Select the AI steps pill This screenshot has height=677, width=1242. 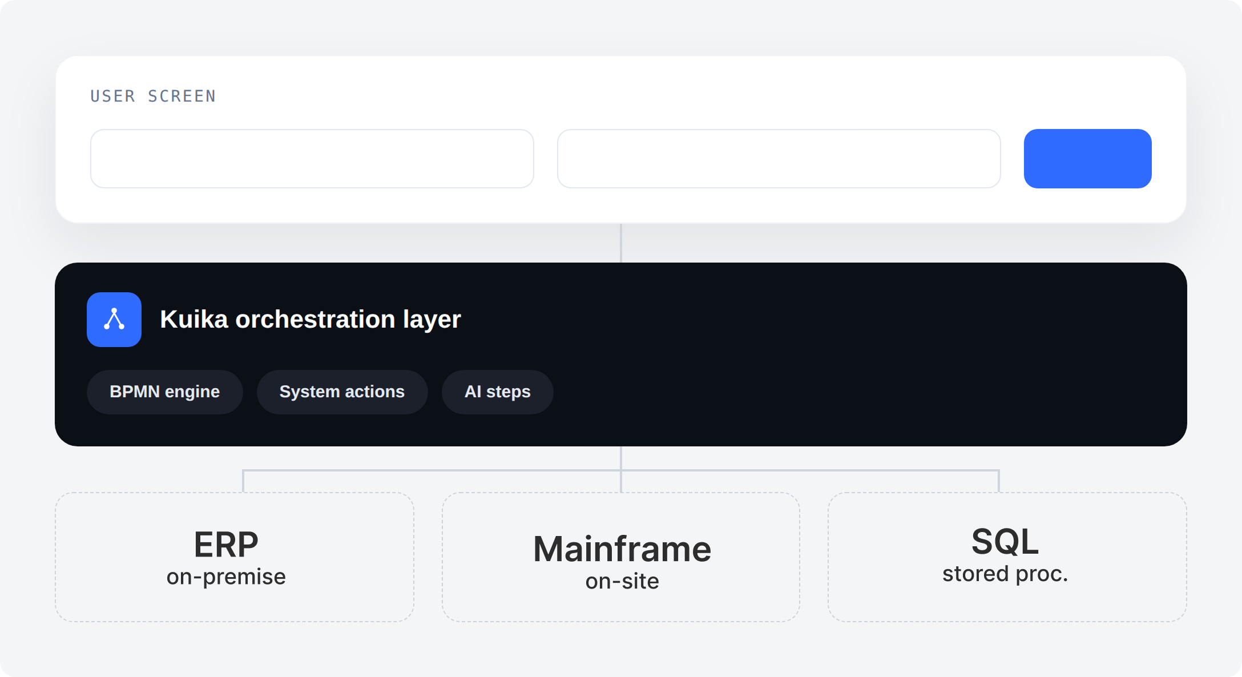tap(498, 392)
